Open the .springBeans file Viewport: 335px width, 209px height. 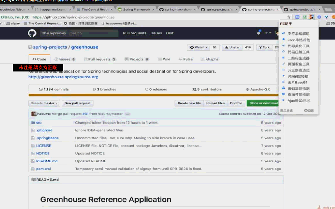click(x=47, y=138)
